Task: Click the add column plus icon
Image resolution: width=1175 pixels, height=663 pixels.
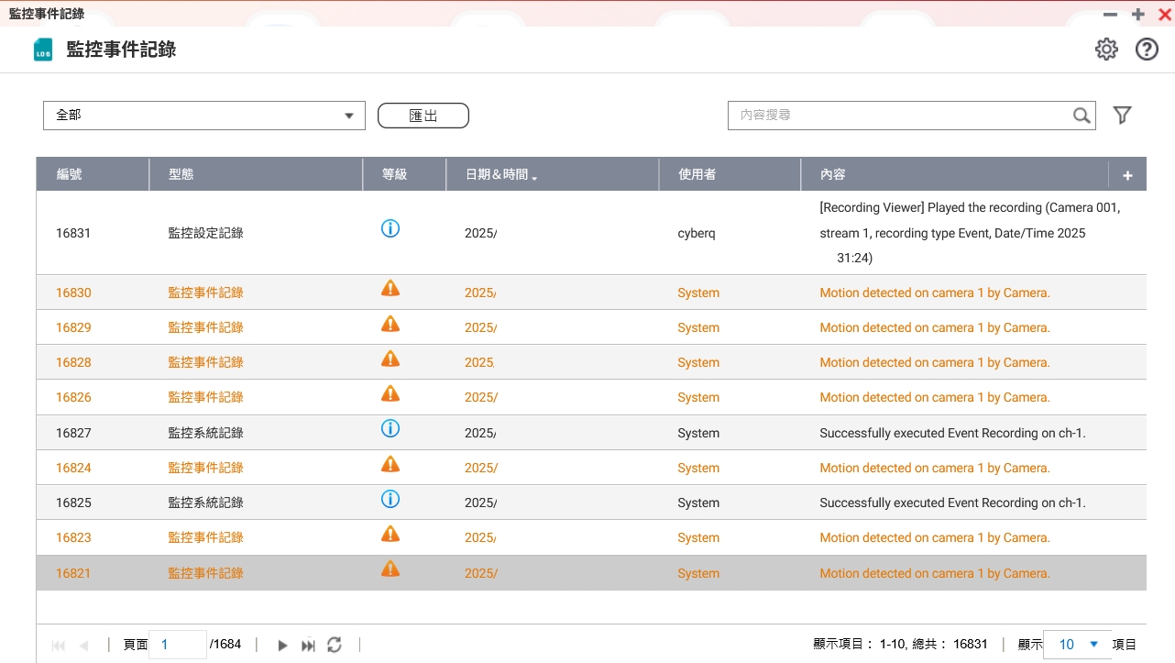Action: [x=1127, y=175]
